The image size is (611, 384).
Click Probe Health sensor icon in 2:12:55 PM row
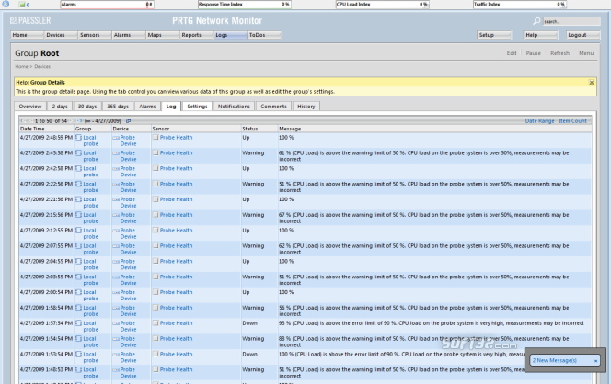156,230
